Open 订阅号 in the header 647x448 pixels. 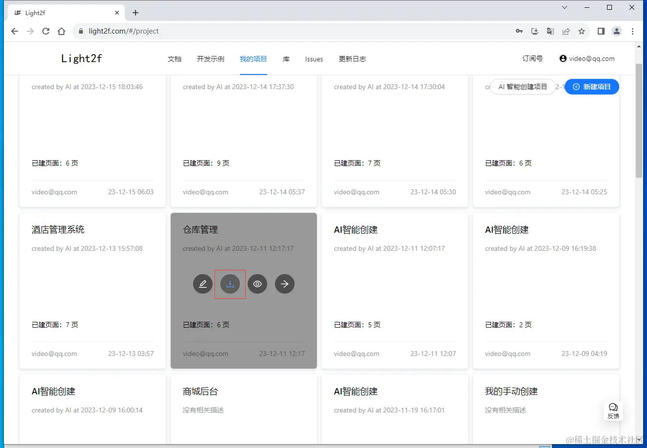click(x=532, y=58)
